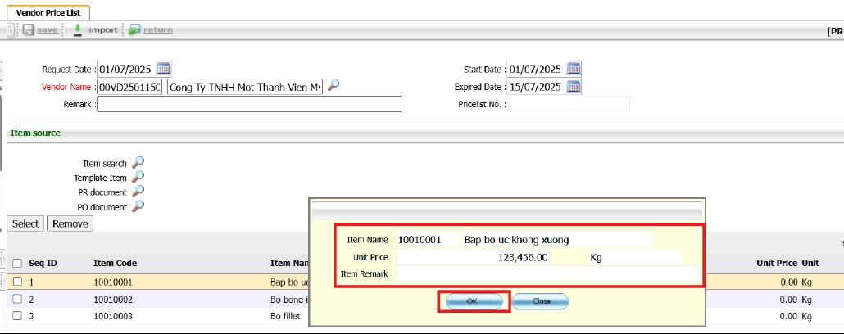The image size is (844, 334).
Task: Open the Template Item lookup magnifier
Action: (138, 177)
